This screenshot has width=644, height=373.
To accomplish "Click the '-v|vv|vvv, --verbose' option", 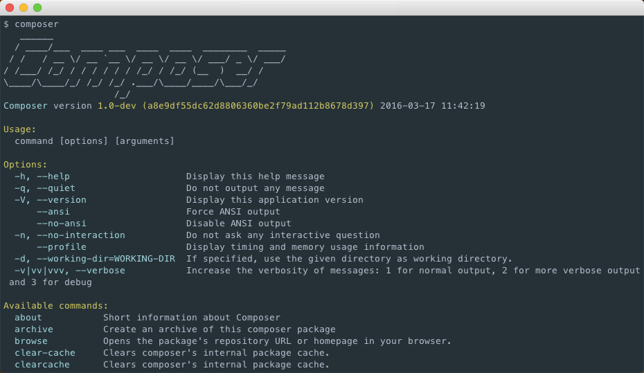I will [x=70, y=271].
